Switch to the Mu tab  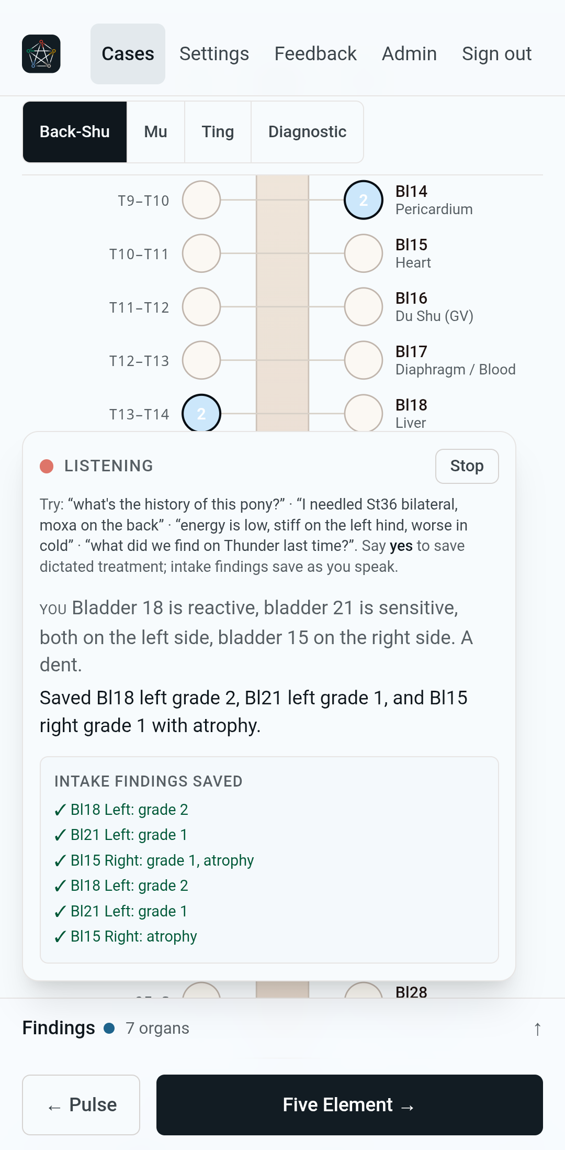tap(156, 132)
